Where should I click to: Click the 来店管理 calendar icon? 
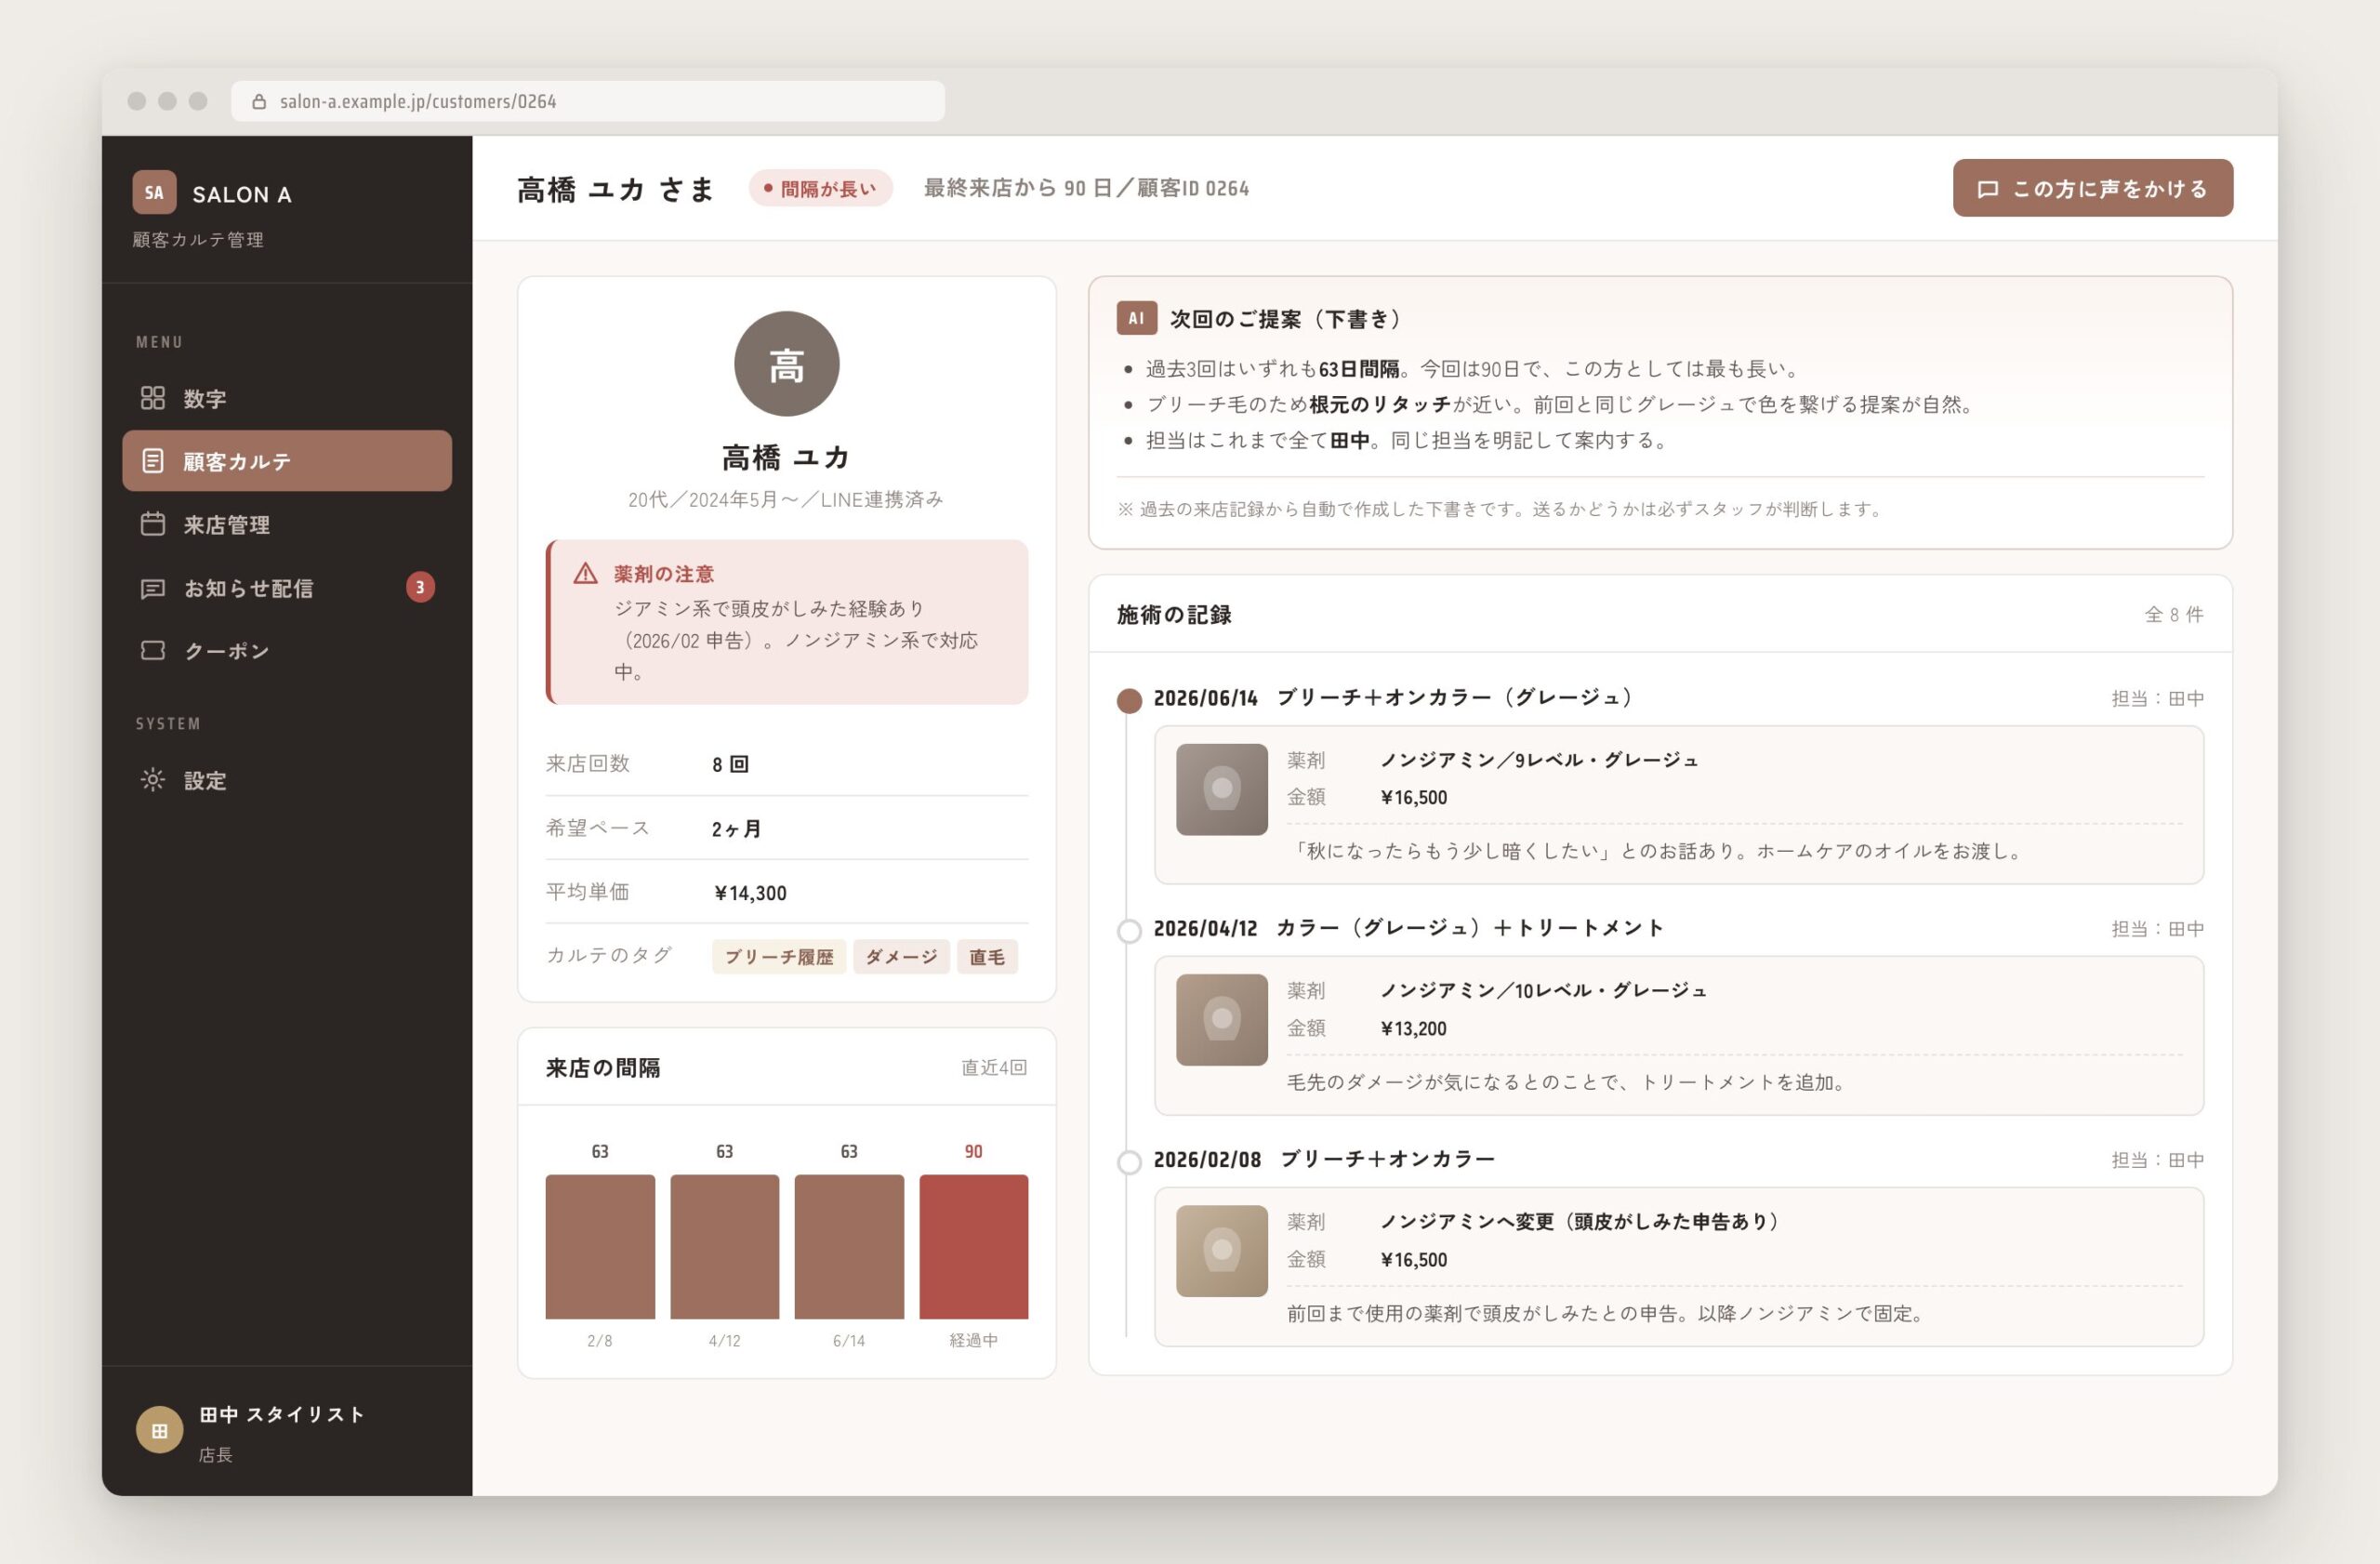point(152,524)
